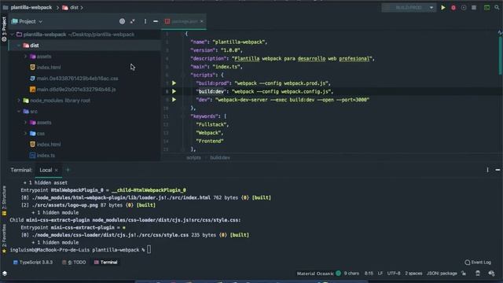Open terminal panel options three-dots icon
The height and width of the screenshot is (283, 503).
click(487, 170)
